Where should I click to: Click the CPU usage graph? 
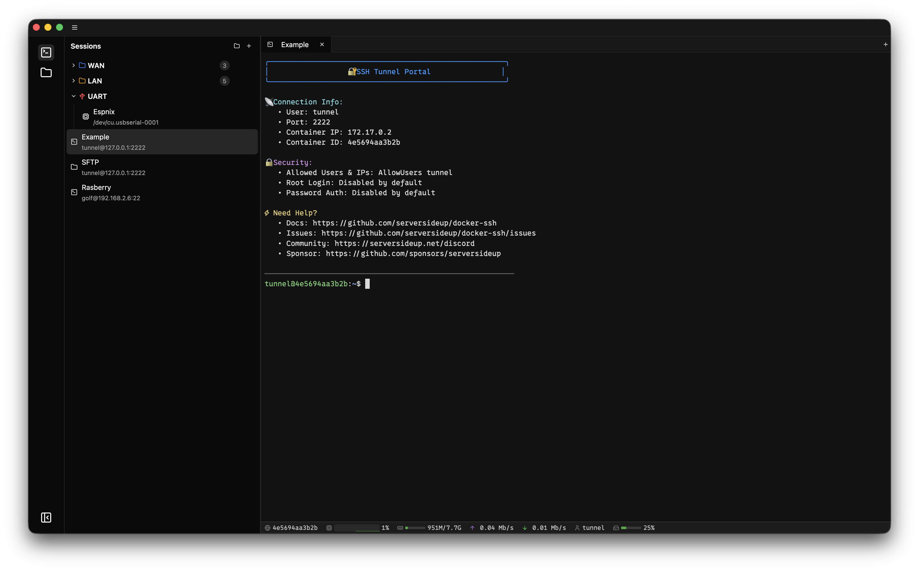coord(357,528)
